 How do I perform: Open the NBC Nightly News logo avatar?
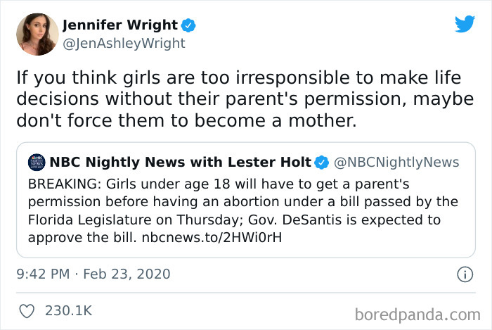click(x=36, y=163)
